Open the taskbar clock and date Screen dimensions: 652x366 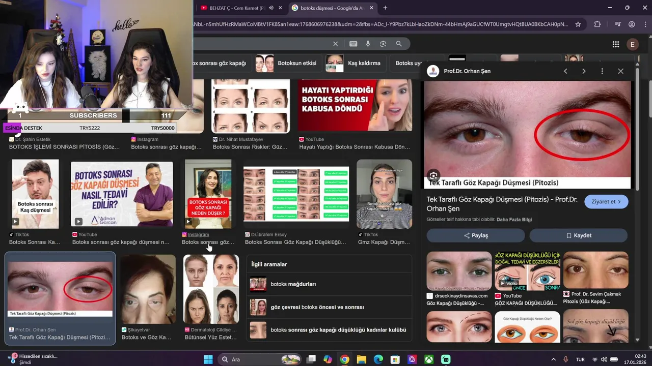point(634,359)
